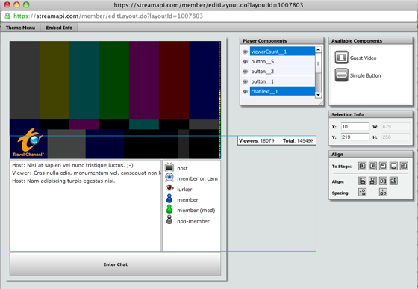The image size is (418, 289).
Task: Click the chat text area
Action: pos(85,205)
